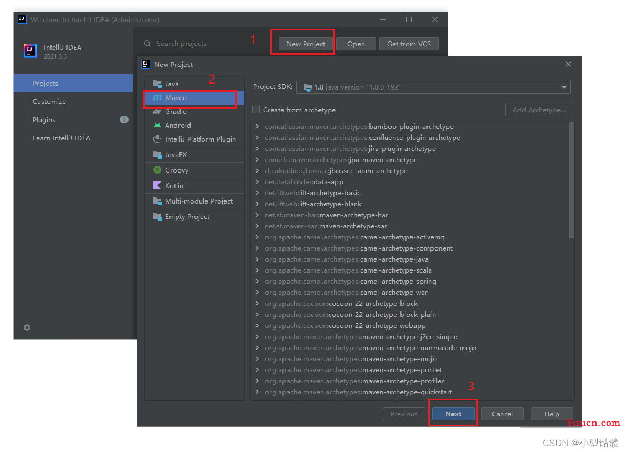Click the archetype list vertical scrollbar
This screenshot has height=453, width=627.
pos(572,180)
